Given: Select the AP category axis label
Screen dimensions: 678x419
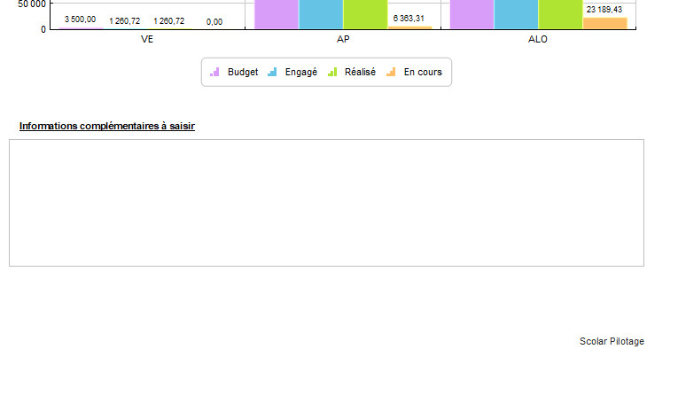Looking at the screenshot, I should [343, 39].
